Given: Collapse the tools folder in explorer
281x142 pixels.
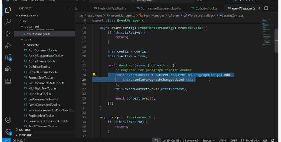Looking at the screenshot, I should pos(28,39).
